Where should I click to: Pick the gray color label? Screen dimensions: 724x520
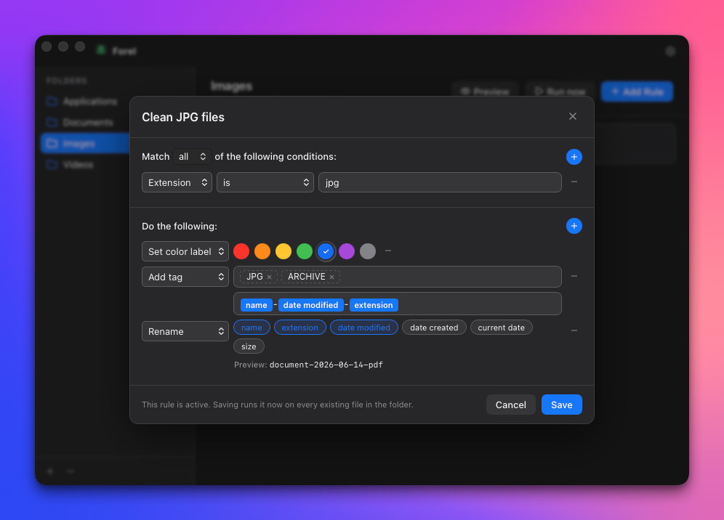click(368, 251)
